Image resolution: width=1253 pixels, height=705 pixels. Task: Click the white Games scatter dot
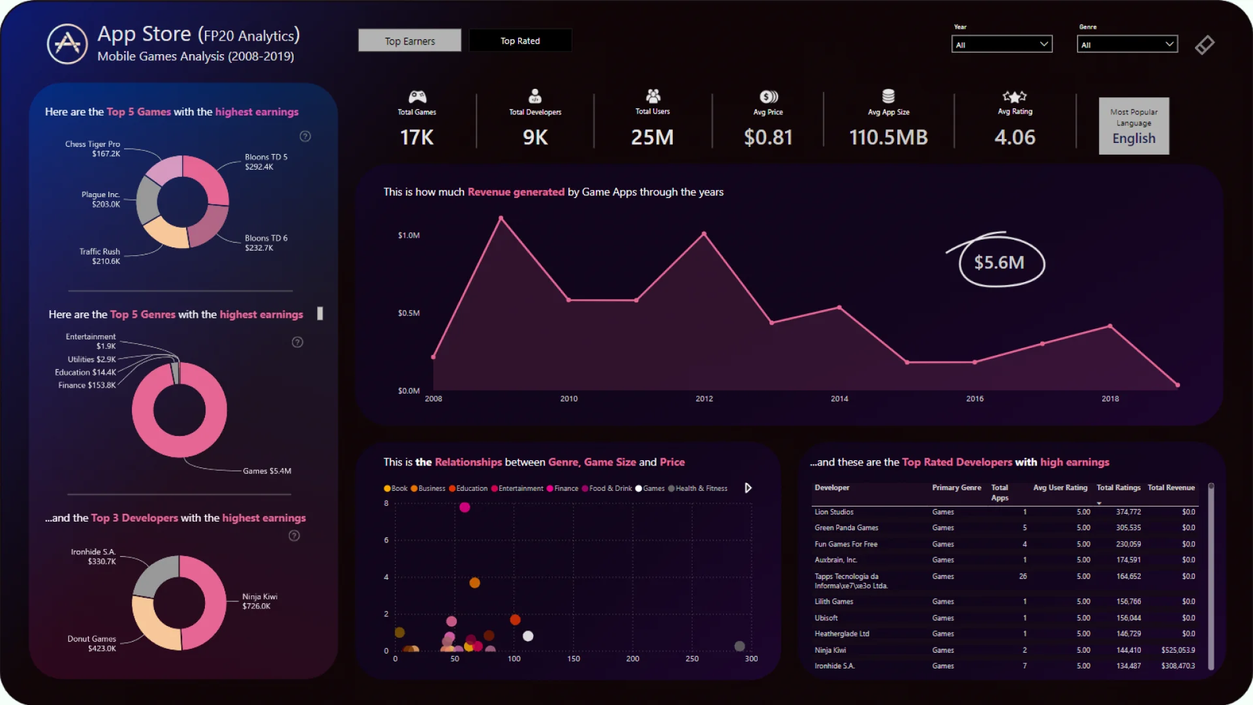pyautogui.click(x=528, y=636)
